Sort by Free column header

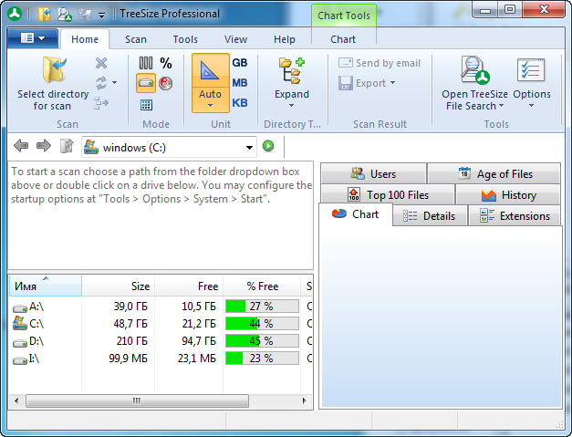(x=189, y=286)
